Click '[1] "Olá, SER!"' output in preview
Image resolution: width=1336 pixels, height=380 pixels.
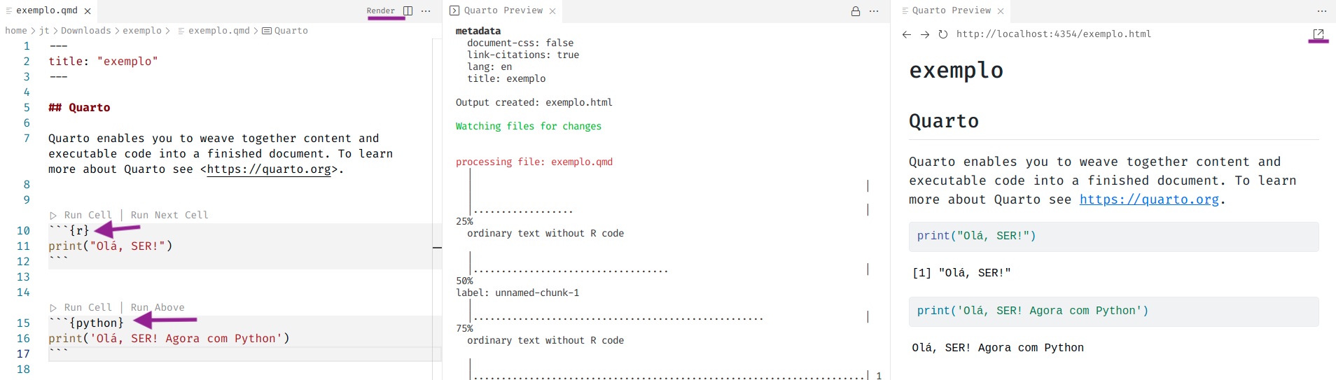point(961,274)
